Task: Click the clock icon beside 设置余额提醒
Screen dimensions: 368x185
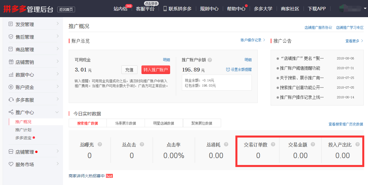Action: pyautogui.click(x=228, y=69)
